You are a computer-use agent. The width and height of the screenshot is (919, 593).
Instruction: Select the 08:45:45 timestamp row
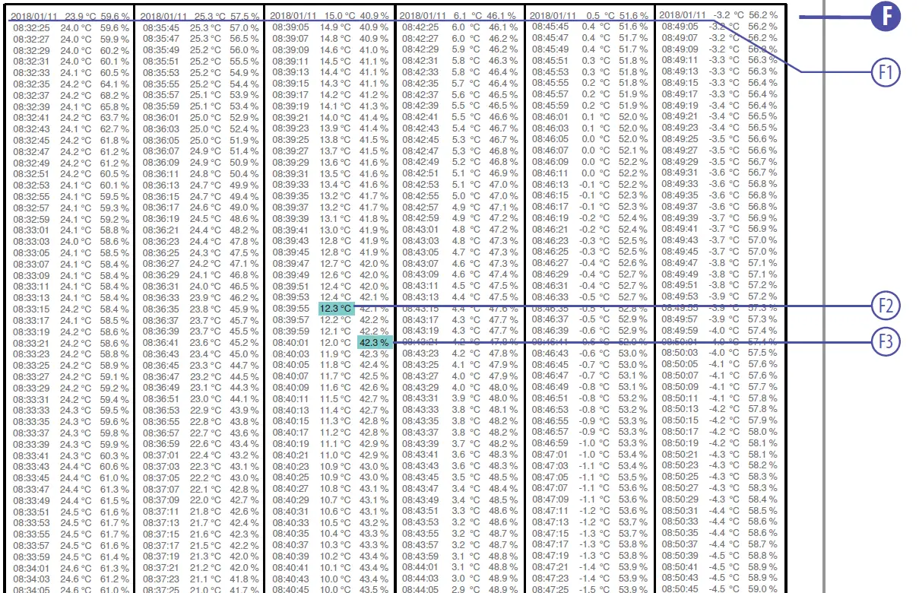[x=589, y=27]
